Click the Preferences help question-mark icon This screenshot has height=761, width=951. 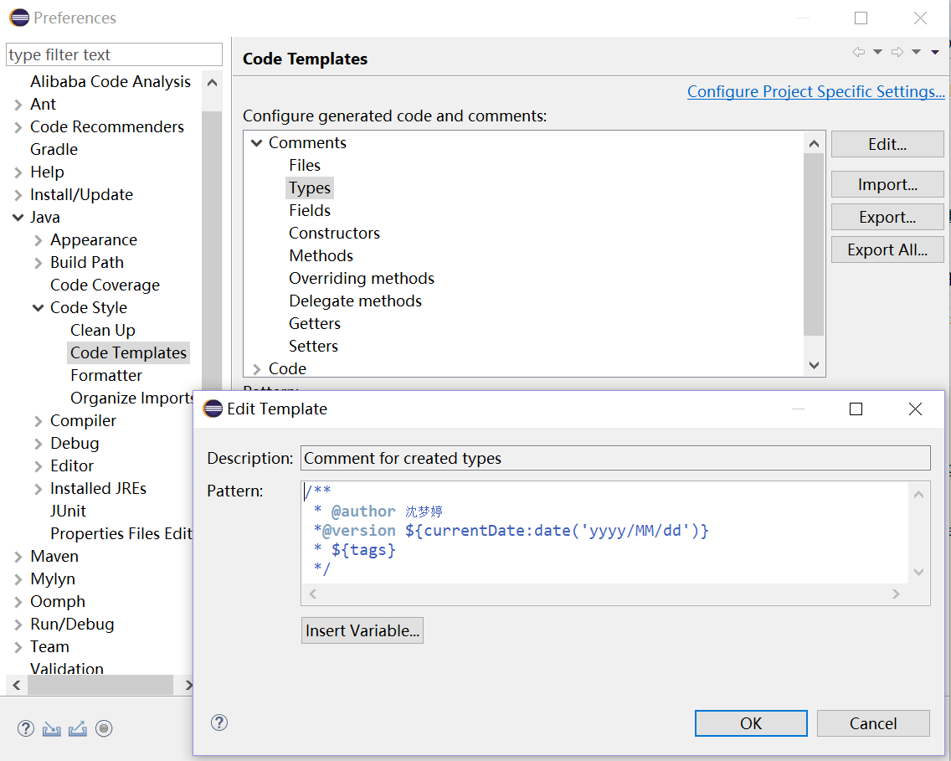pyautogui.click(x=26, y=728)
